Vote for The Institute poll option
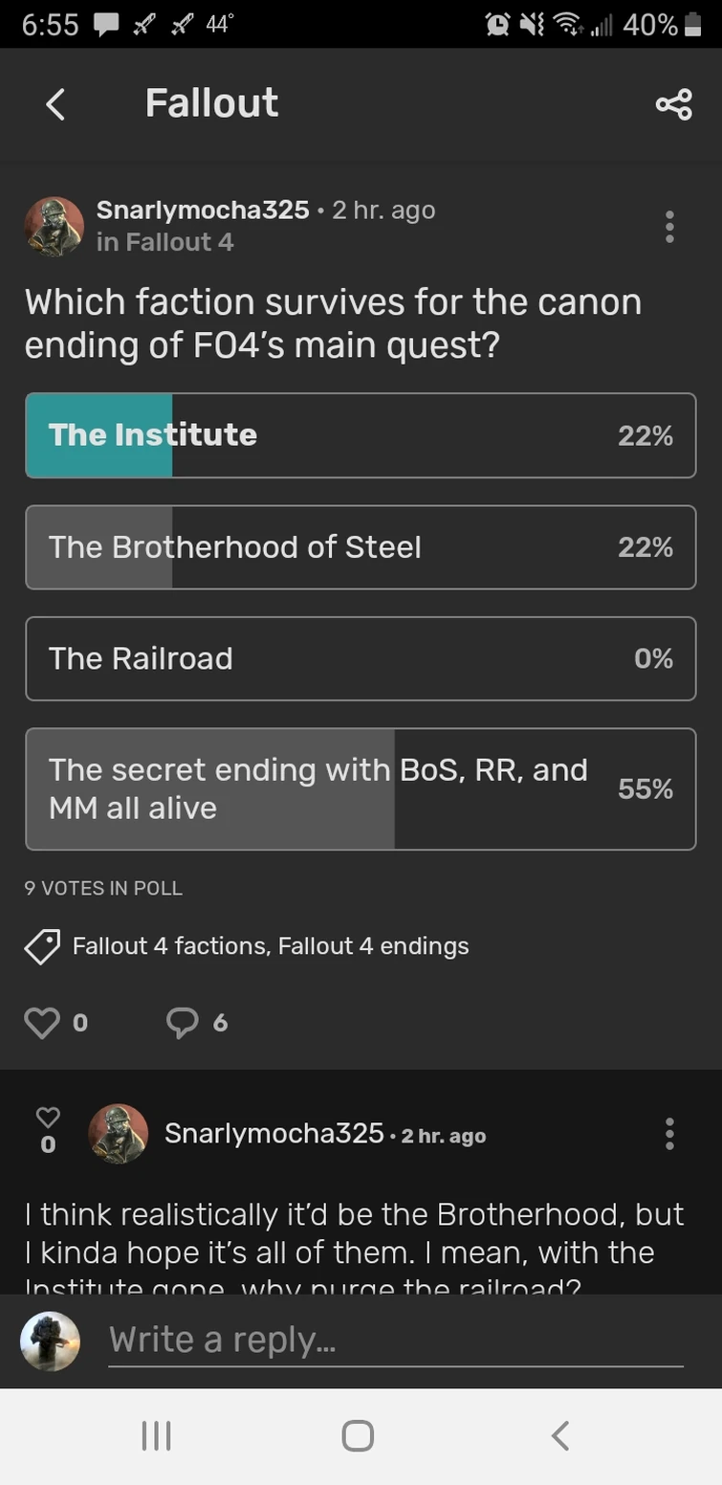 click(x=361, y=435)
